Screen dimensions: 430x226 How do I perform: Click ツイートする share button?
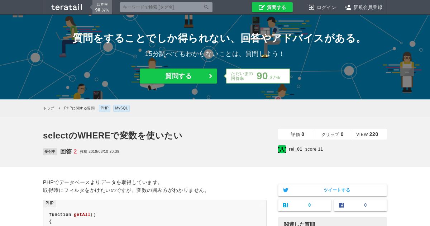point(333,190)
